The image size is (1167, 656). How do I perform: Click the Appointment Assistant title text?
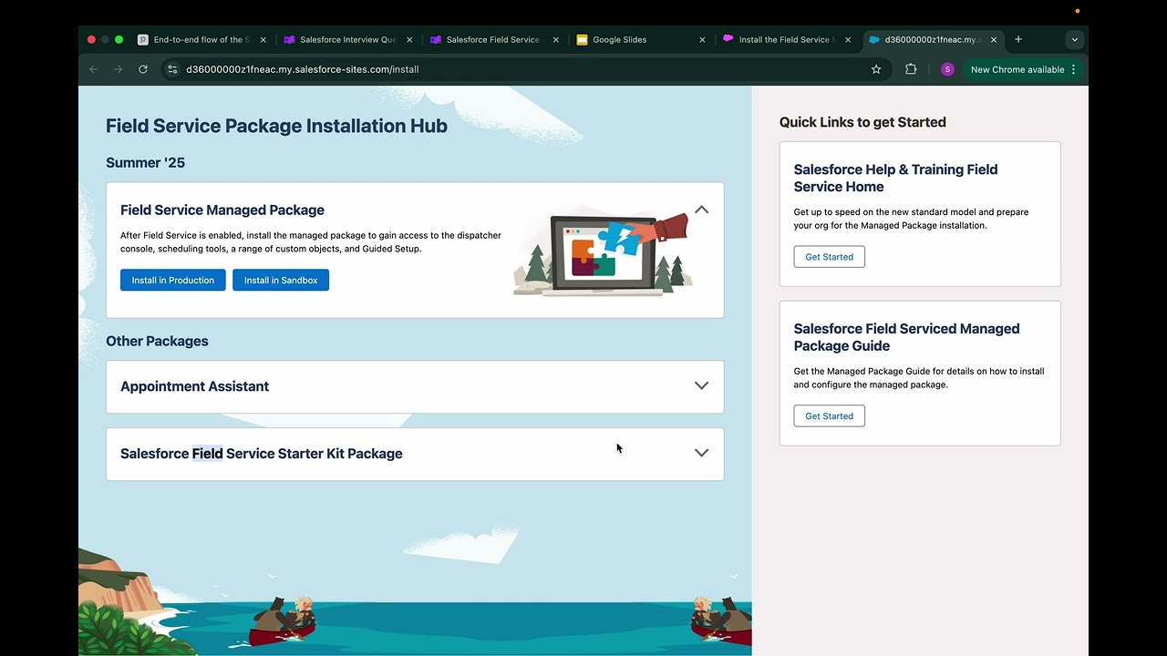coord(194,386)
